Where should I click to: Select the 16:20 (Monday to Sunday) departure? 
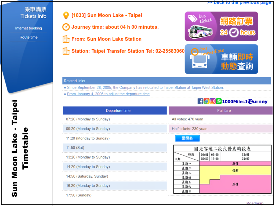pyautogui.click(x=115, y=186)
